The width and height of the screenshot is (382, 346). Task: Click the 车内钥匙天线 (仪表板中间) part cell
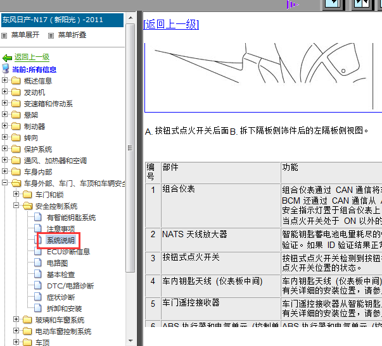[220, 286]
